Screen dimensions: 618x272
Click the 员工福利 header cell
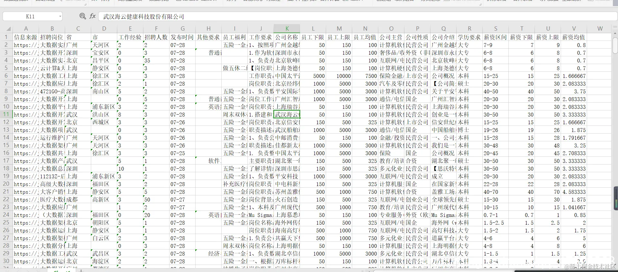235,37
